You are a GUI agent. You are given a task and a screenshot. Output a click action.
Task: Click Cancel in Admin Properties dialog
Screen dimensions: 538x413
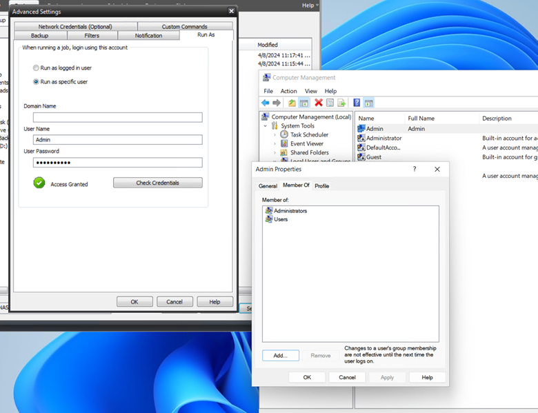tap(347, 377)
